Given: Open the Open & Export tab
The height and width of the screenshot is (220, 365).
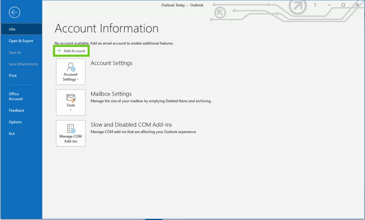Looking at the screenshot, I should 21,41.
